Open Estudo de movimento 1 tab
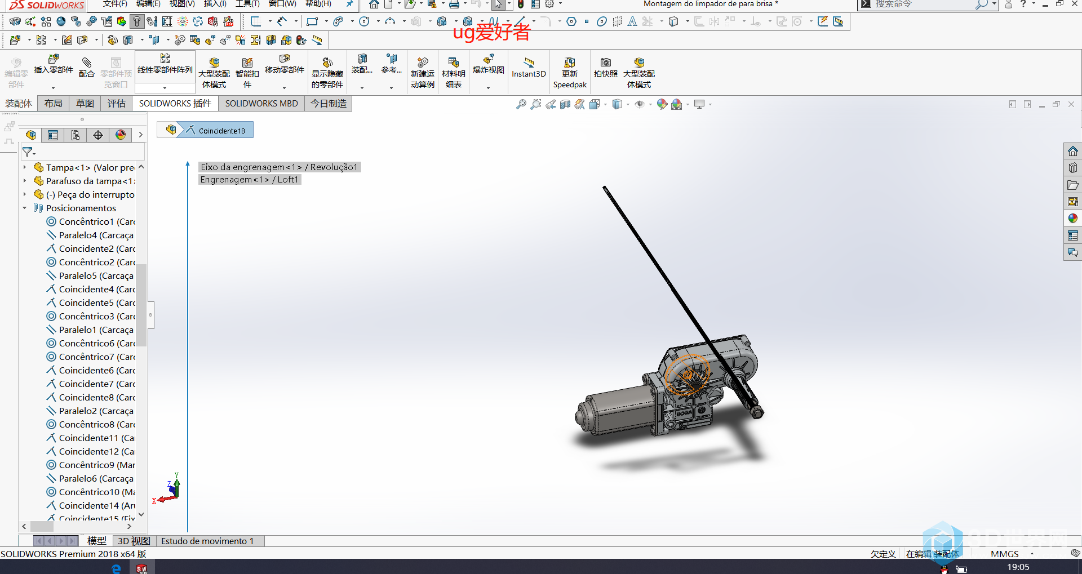Viewport: 1082px width, 574px height. point(207,541)
